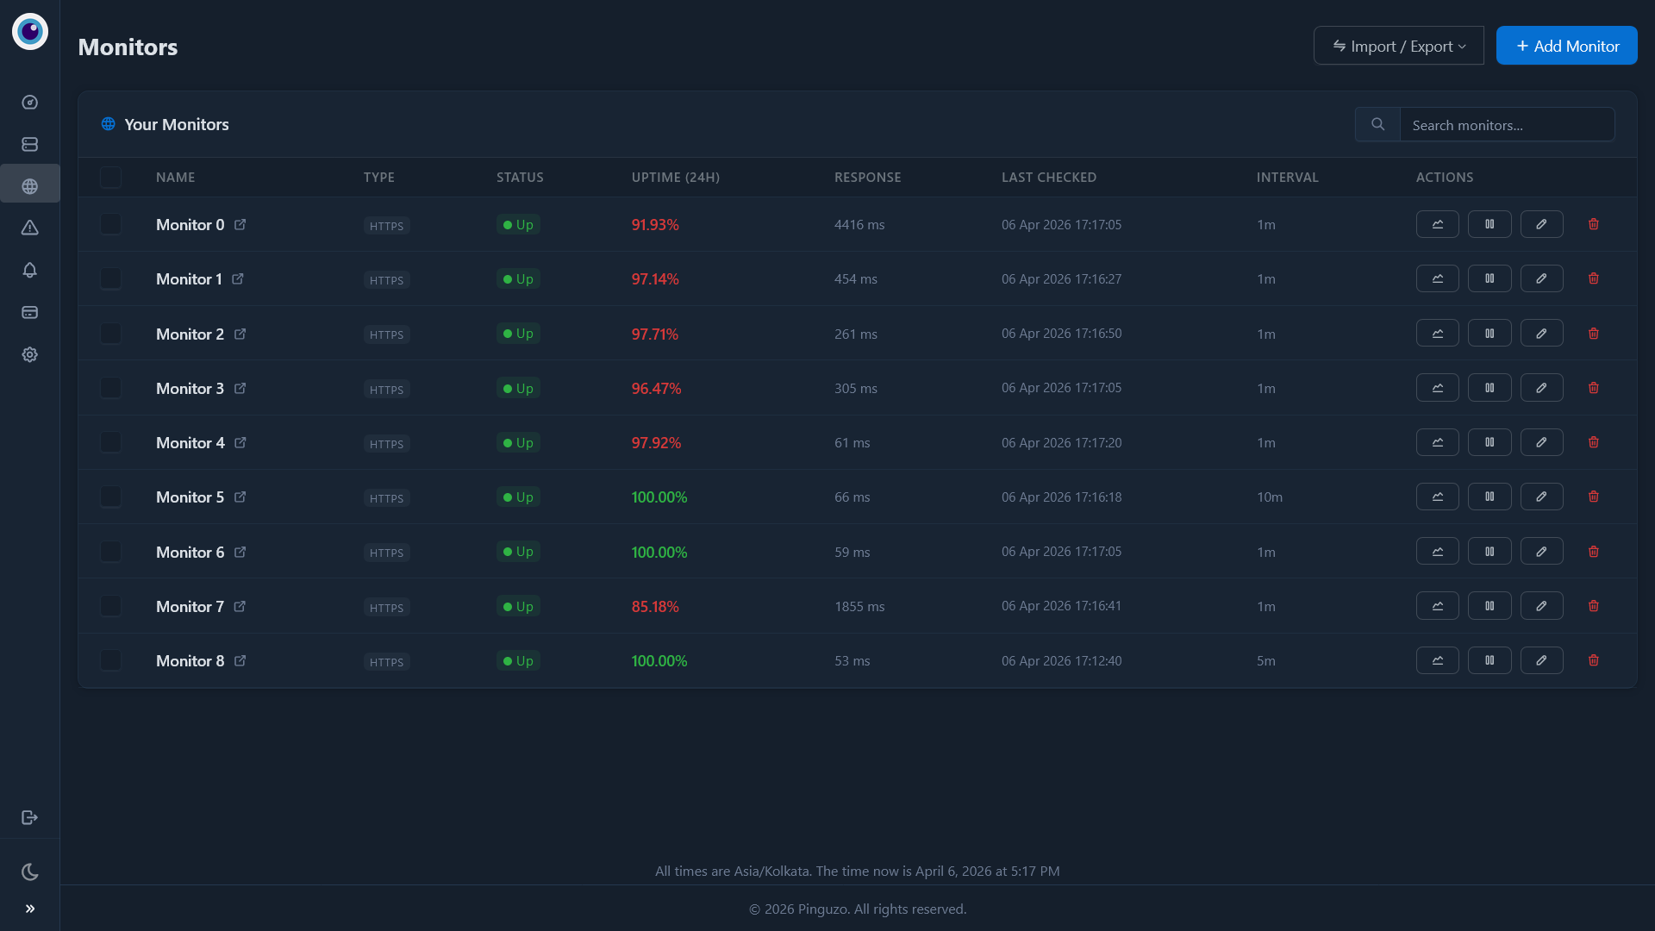
Task: Open the incidents warning triangle icon
Action: (30, 228)
